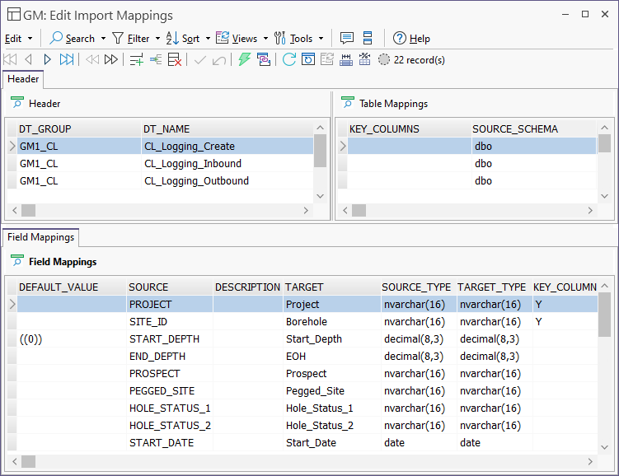Click the column width fit icon

tap(346, 60)
